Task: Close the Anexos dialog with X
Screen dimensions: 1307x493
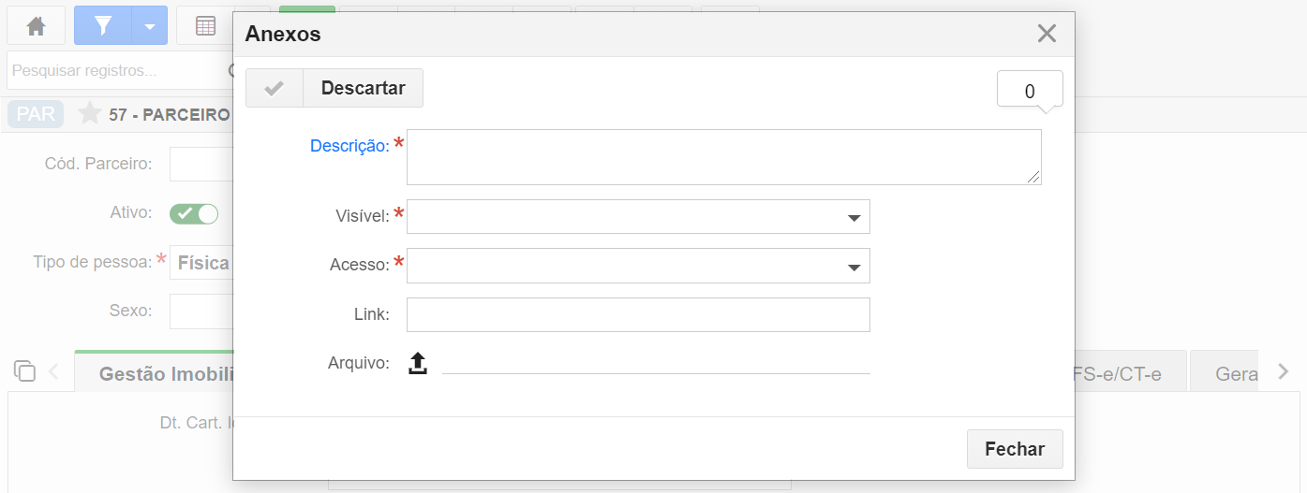Action: pos(1047,34)
